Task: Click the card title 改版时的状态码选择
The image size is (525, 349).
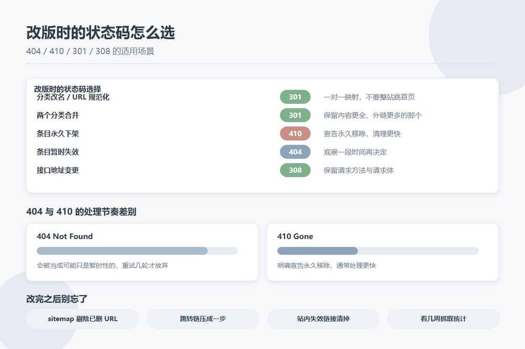Action: click(x=68, y=89)
